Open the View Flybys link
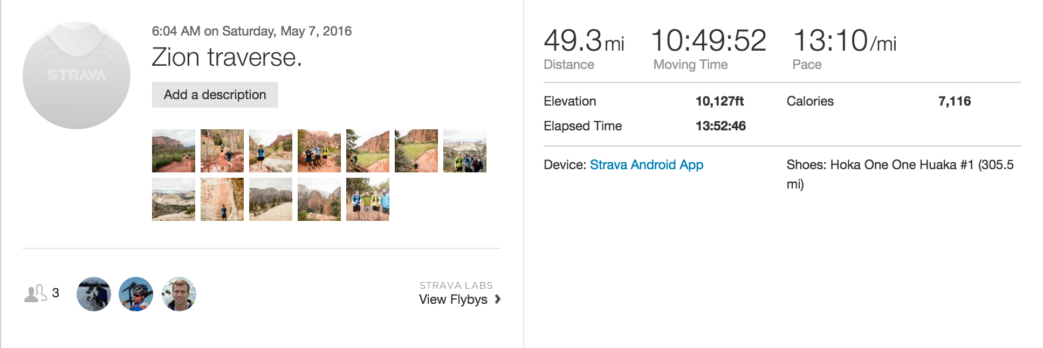This screenshot has height=348, width=1043. (453, 300)
